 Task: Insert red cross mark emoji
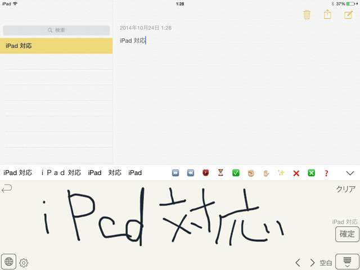pyautogui.click(x=296, y=173)
